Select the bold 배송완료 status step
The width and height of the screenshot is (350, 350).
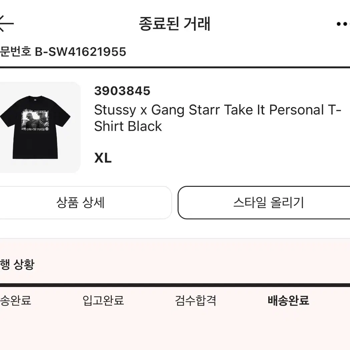click(288, 300)
